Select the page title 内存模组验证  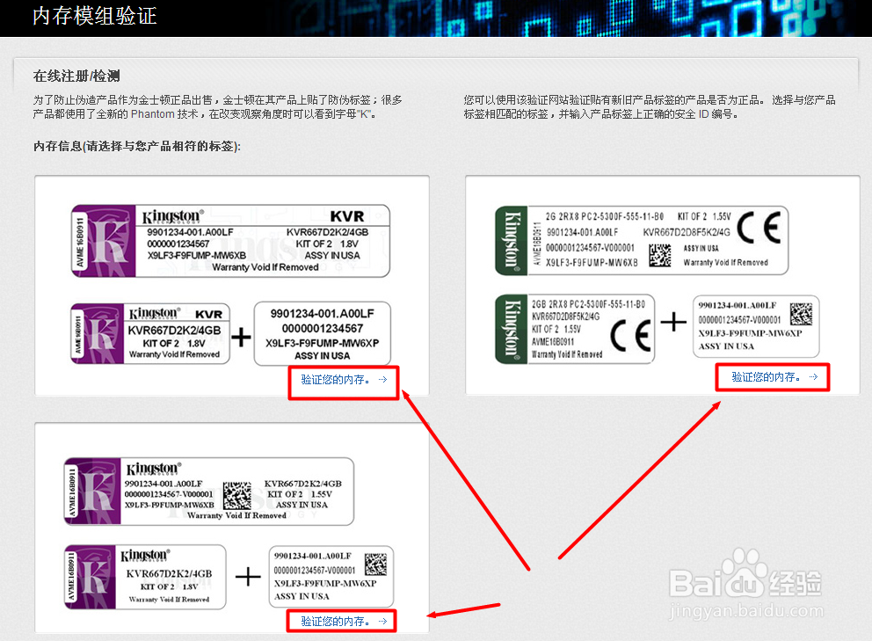point(95,16)
